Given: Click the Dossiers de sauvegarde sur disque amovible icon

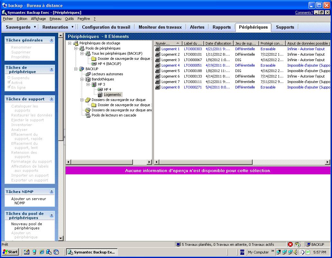Looking at the screenshot, I should point(88,110).
